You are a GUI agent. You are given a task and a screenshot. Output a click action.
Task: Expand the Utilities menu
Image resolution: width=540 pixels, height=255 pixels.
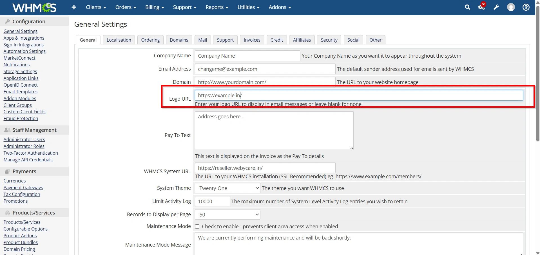coord(248,7)
